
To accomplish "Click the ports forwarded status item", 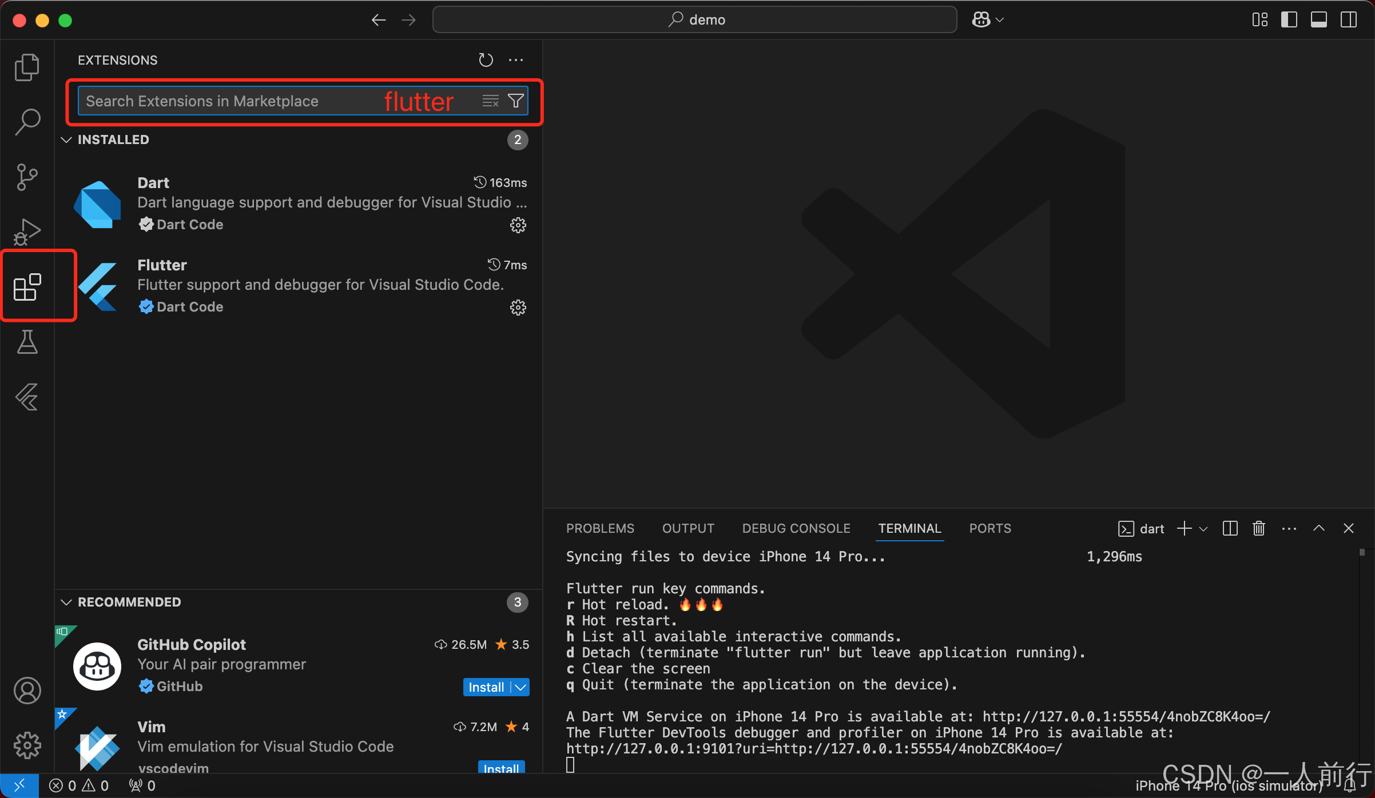I will (x=142, y=786).
